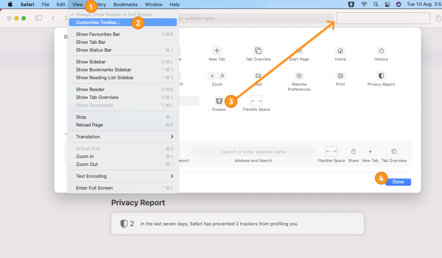Choose Show Tab Bar
Screen dimensions: 442x258
click(123, 42)
